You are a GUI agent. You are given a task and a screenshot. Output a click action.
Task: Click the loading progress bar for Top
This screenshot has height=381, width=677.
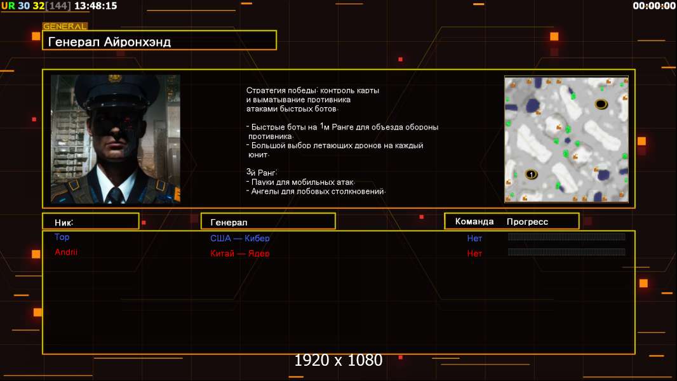click(566, 236)
